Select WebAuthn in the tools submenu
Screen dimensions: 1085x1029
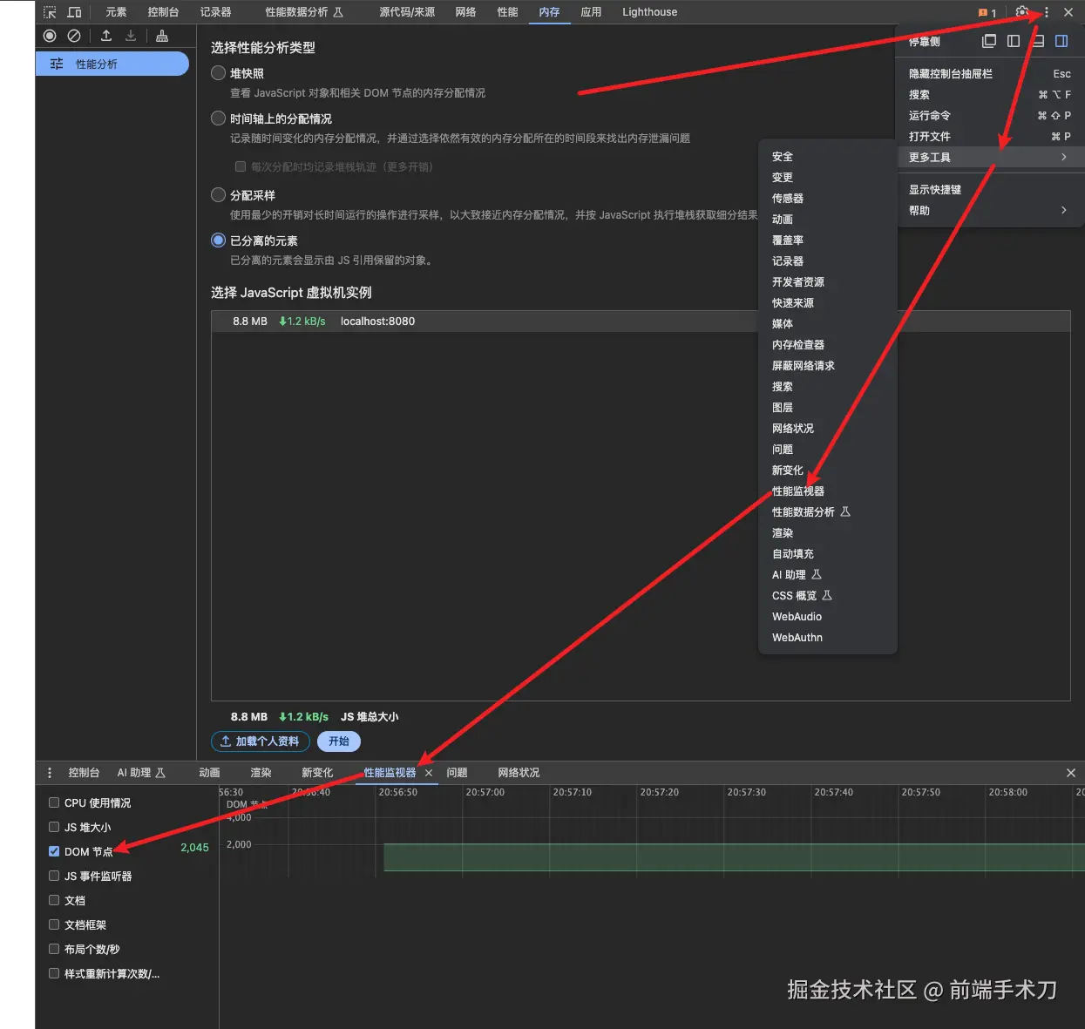click(827, 638)
